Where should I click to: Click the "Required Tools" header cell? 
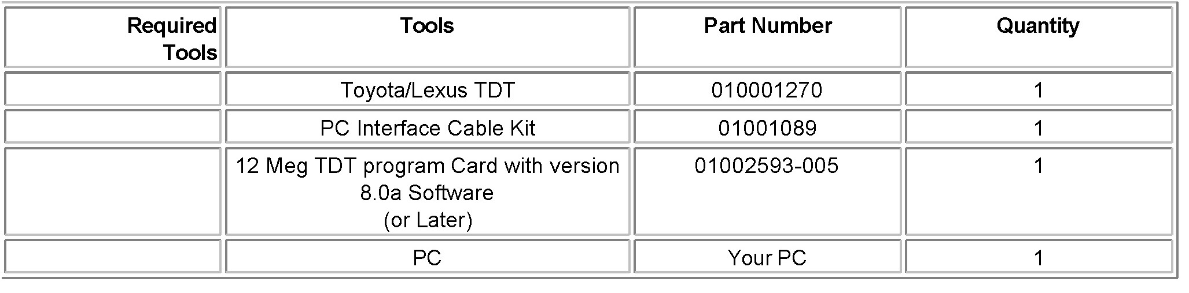click(x=172, y=39)
